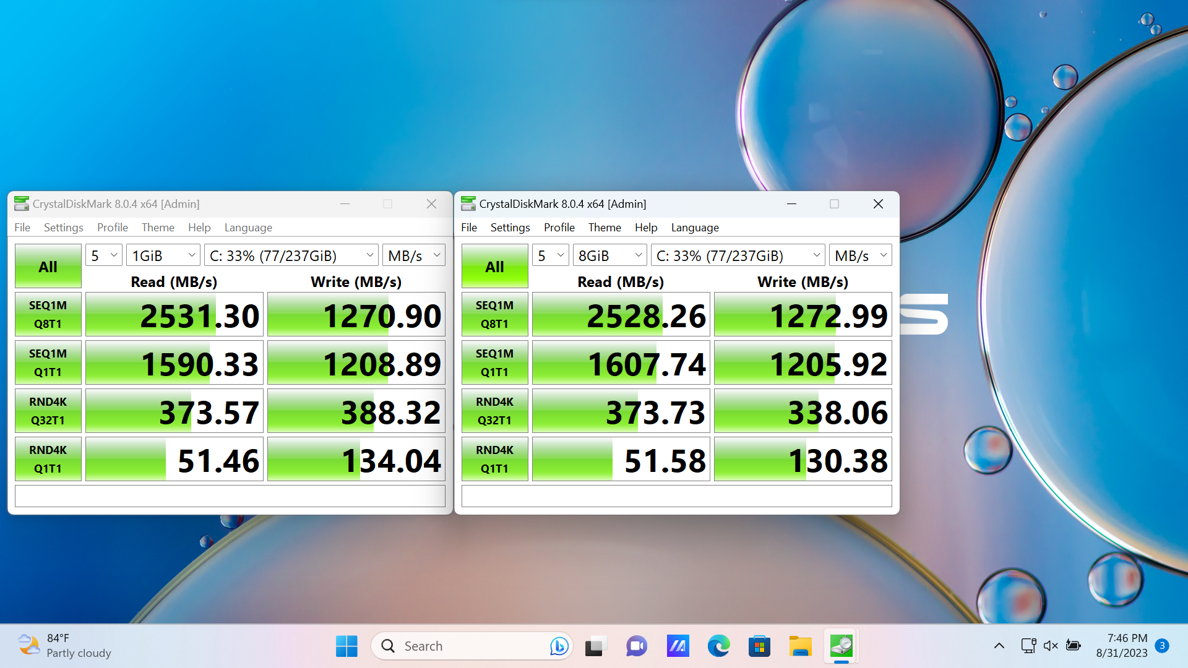1188x668 pixels.
Task: Click the Windows Start button
Action: (x=346, y=646)
